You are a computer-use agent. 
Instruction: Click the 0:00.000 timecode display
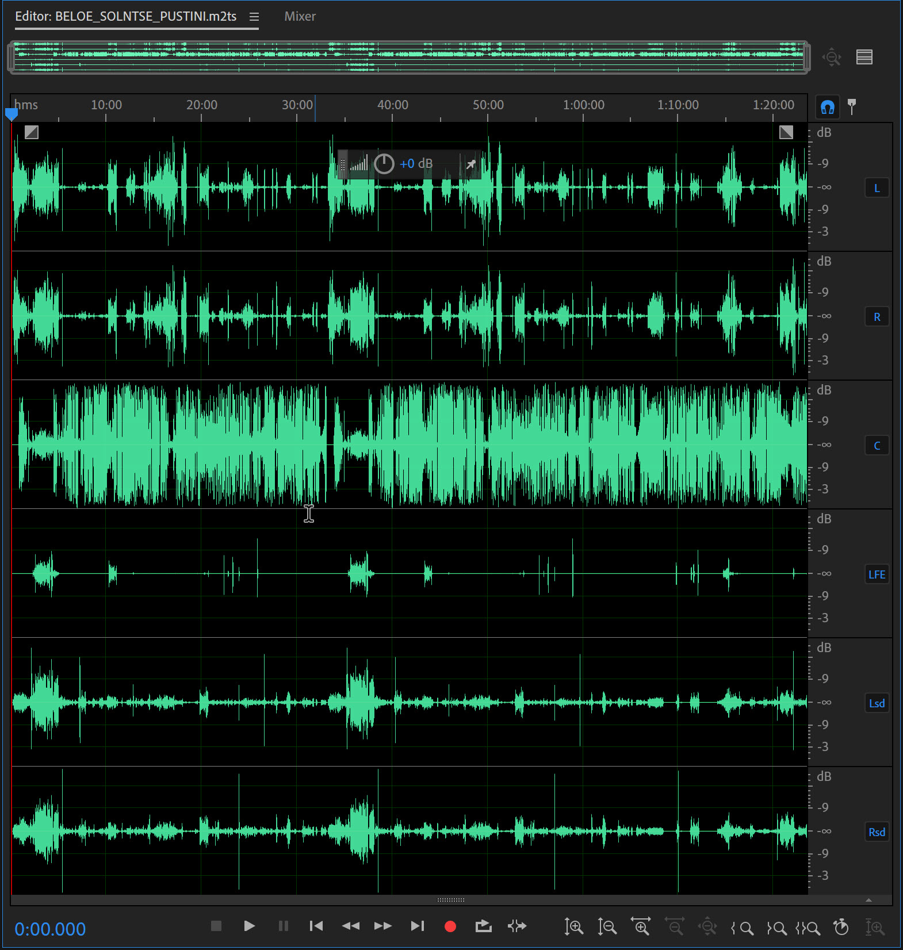click(50, 929)
